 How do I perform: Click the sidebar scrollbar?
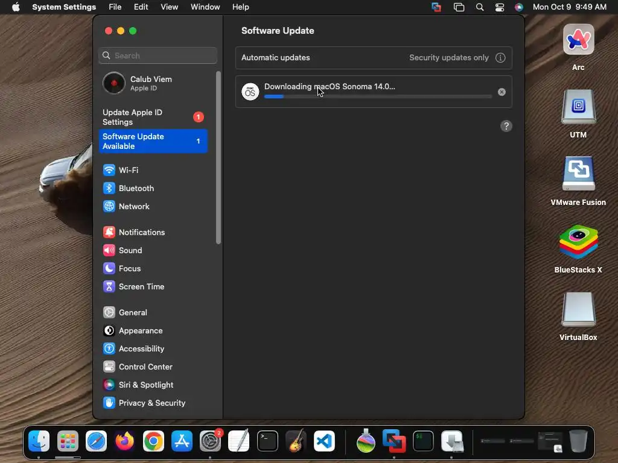tap(218, 157)
